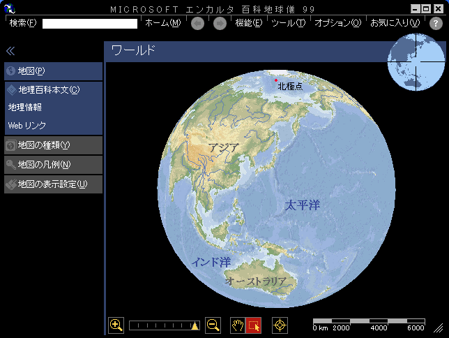
Task: Click the zoom out magnifier icon
Action: click(213, 325)
